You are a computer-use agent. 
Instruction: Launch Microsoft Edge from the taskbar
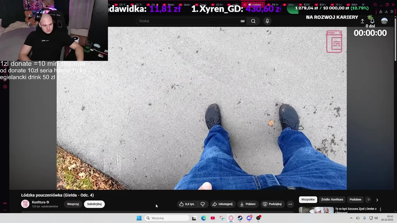203,218
